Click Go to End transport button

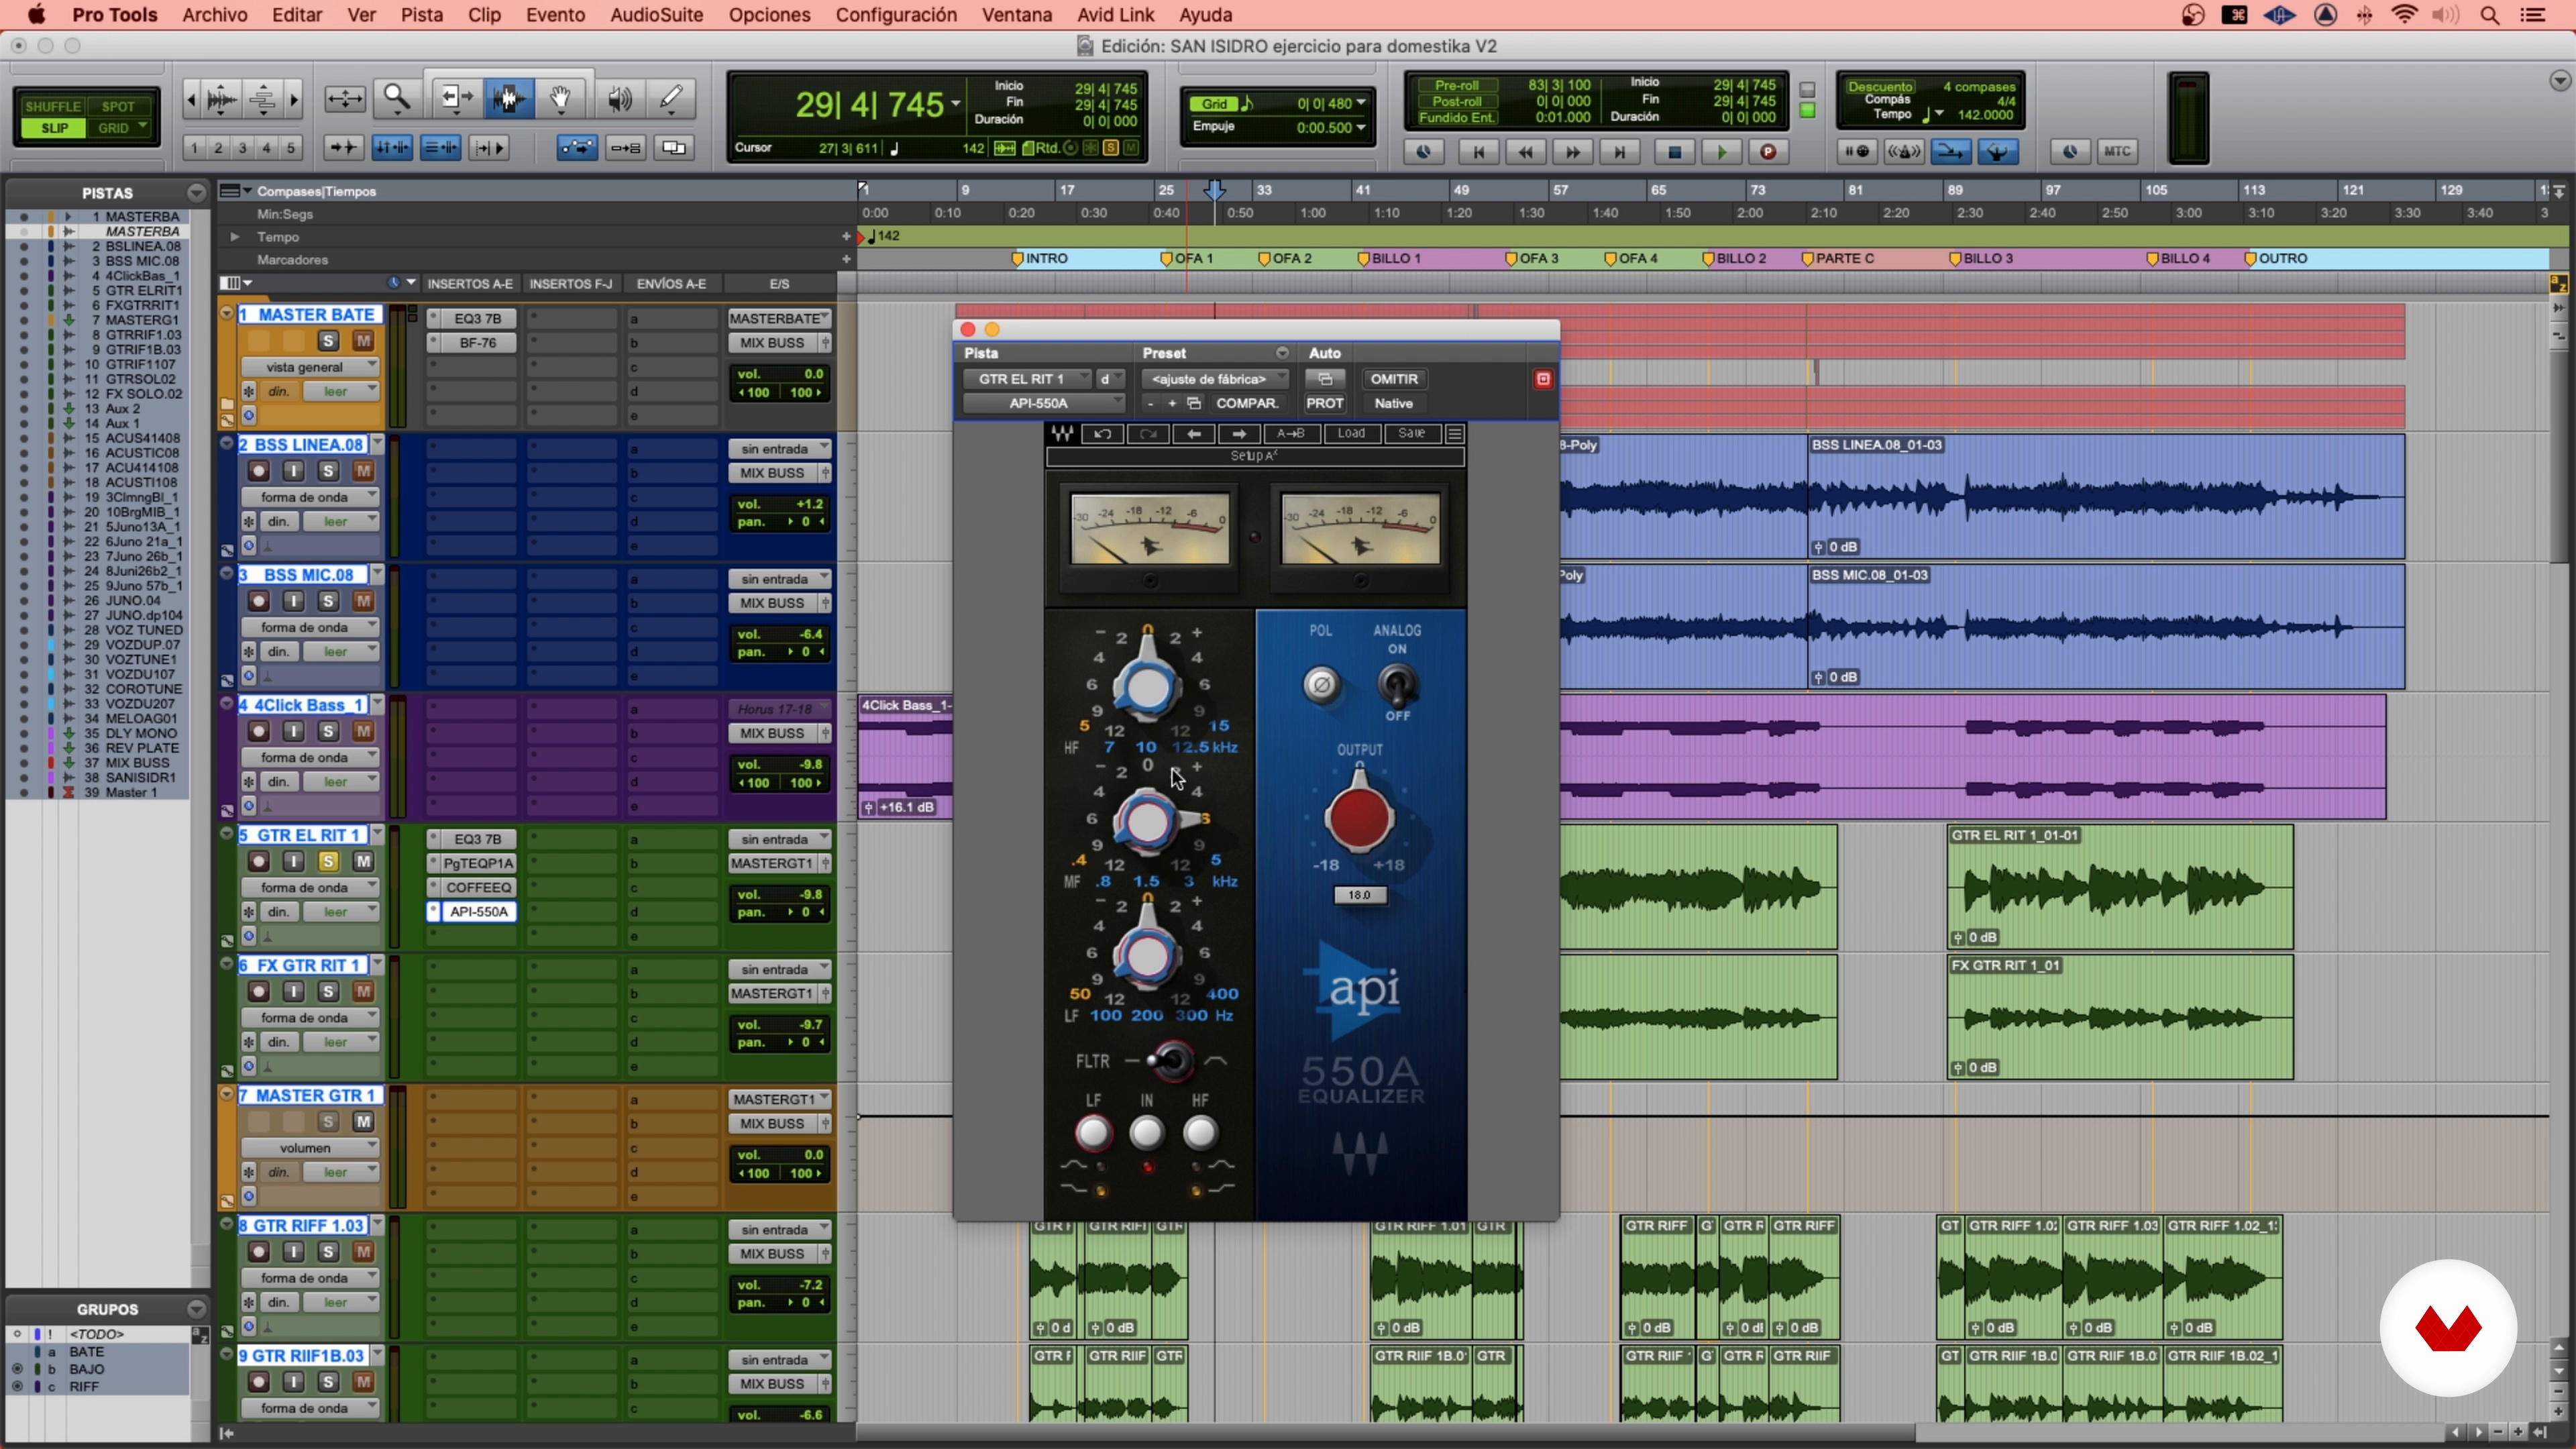pyautogui.click(x=1620, y=152)
